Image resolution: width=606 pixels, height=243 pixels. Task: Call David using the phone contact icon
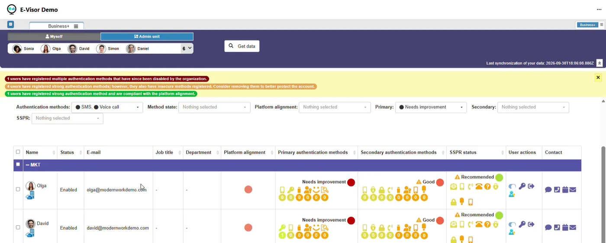point(557,227)
